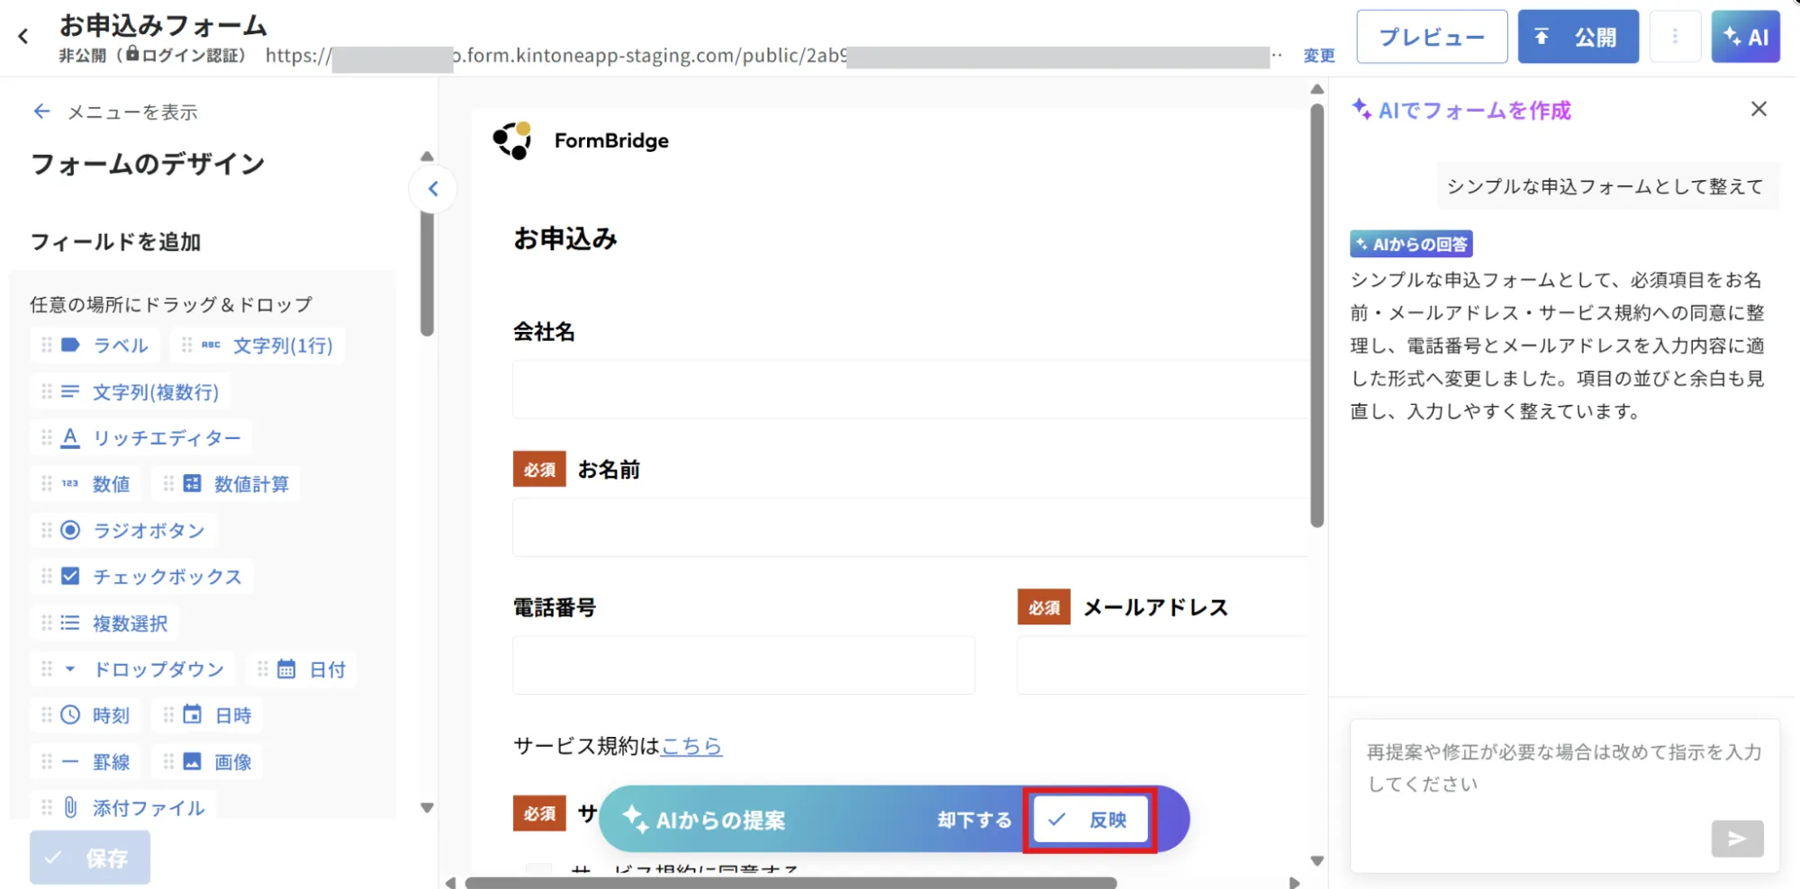Viewport: 1800px width, 889px height.
Task: Select the ラジオボタン field type
Action: pyautogui.click(x=123, y=530)
